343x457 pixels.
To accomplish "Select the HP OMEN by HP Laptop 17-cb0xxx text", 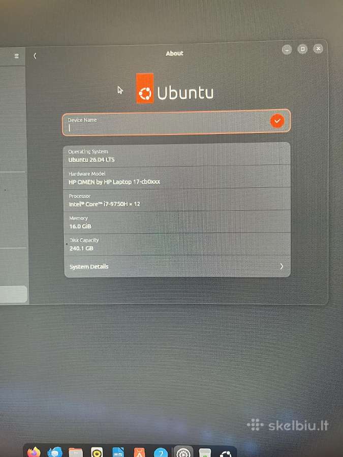I will click(114, 182).
